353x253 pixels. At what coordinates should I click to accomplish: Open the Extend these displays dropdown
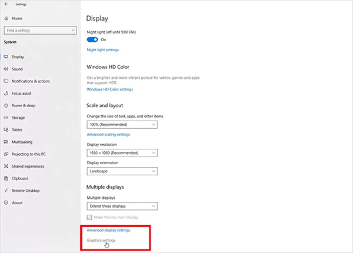(x=122, y=206)
